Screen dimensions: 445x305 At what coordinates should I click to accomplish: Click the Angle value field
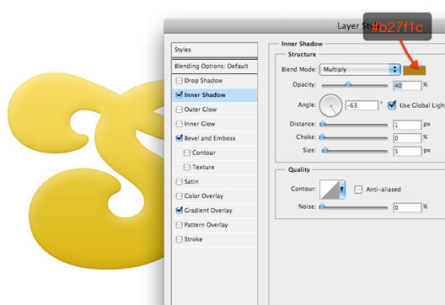click(x=362, y=105)
